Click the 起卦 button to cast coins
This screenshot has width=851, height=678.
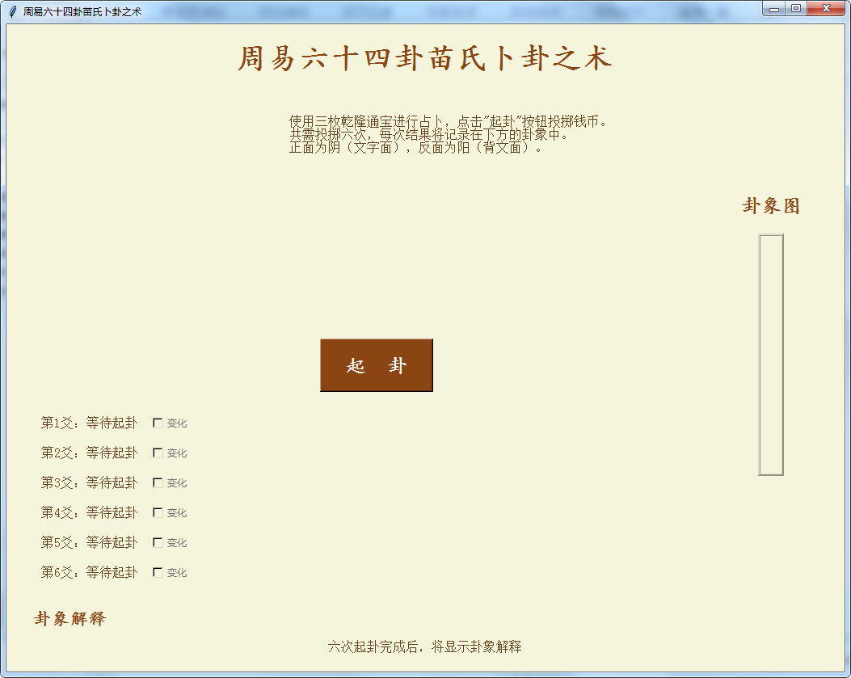[377, 365]
